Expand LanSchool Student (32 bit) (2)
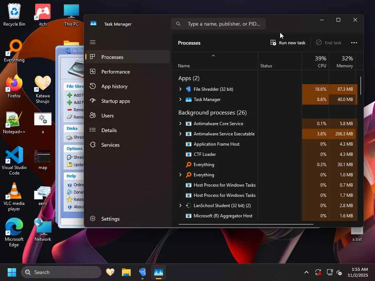 coord(180,206)
